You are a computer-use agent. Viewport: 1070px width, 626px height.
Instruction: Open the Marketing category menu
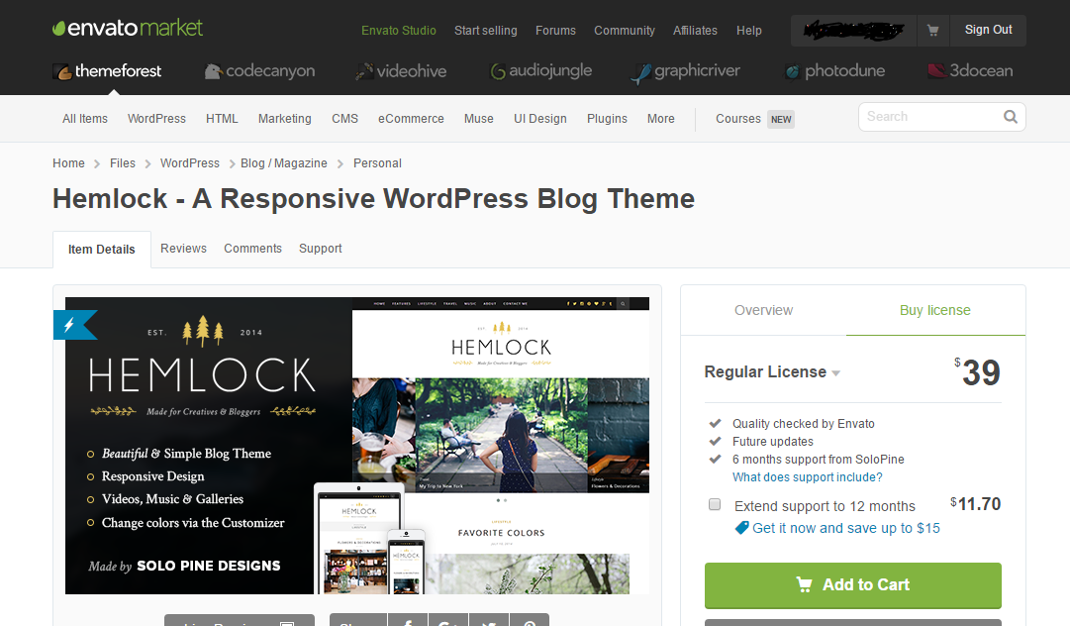tap(284, 119)
